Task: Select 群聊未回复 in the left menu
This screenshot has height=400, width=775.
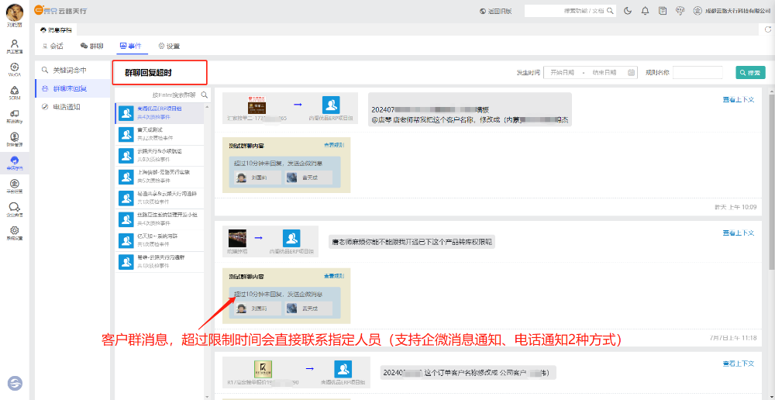Action: coord(73,88)
